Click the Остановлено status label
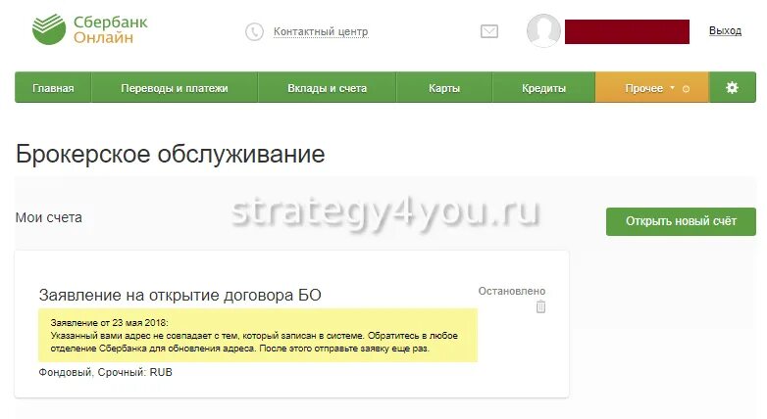Screen dimensions: 767x419 click(512, 291)
